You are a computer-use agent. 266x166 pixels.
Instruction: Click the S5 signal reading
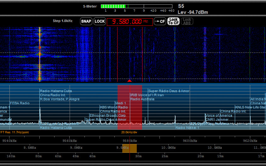(x=181, y=6)
